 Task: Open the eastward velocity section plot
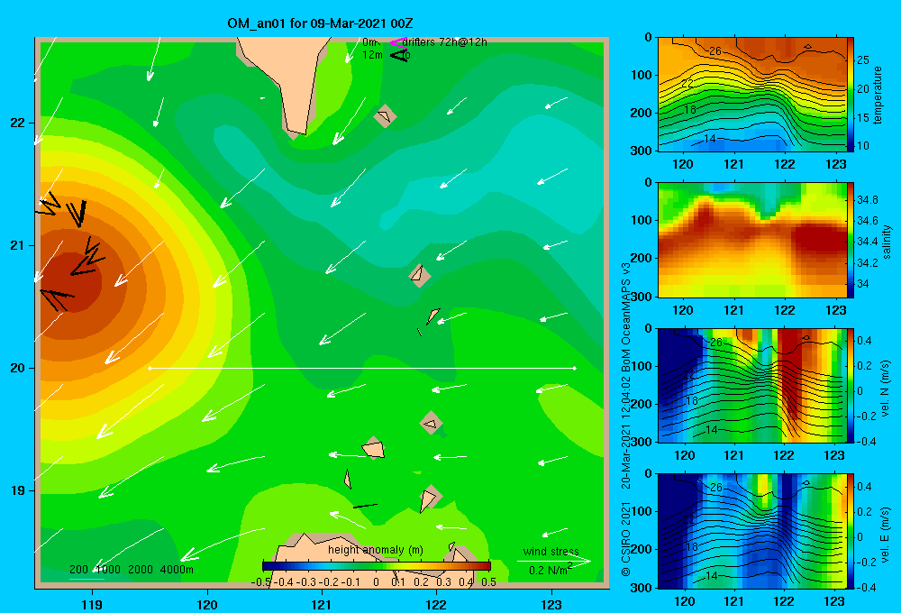pos(751,531)
